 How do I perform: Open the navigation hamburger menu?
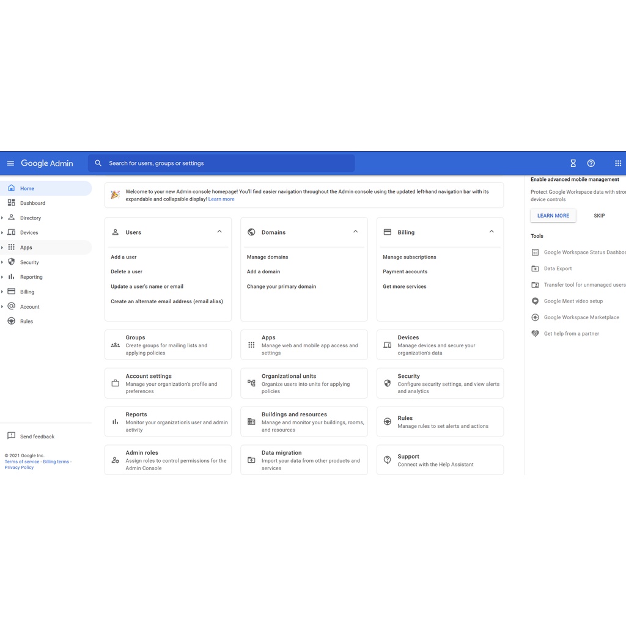pos(10,163)
